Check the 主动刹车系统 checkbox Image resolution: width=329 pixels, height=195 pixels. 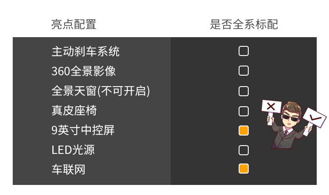point(243,51)
